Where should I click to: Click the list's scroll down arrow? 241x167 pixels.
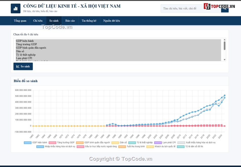pos(225,60)
